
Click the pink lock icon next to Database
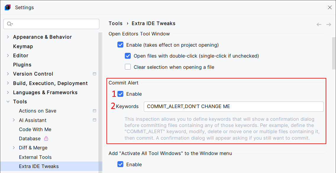(x=46, y=138)
